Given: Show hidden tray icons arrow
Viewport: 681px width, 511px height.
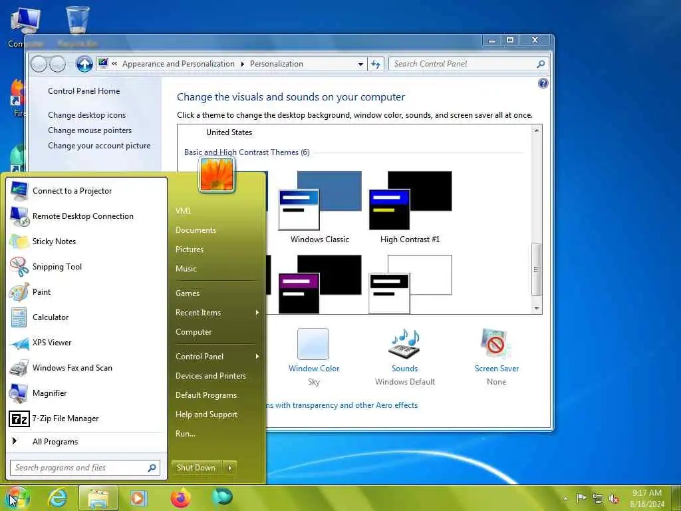Looking at the screenshot, I should tap(565, 498).
